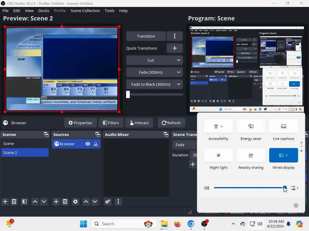Open Transition three-dot options menu
Viewport: 309px width, 231px height.
click(x=175, y=36)
